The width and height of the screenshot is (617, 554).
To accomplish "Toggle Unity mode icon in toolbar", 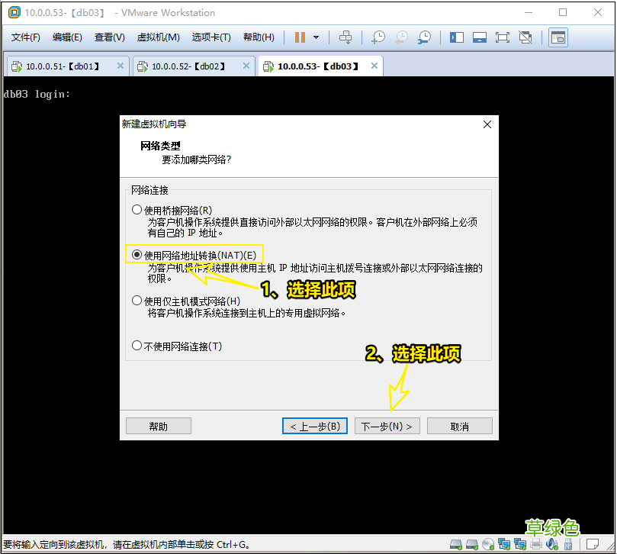I will pos(525,37).
